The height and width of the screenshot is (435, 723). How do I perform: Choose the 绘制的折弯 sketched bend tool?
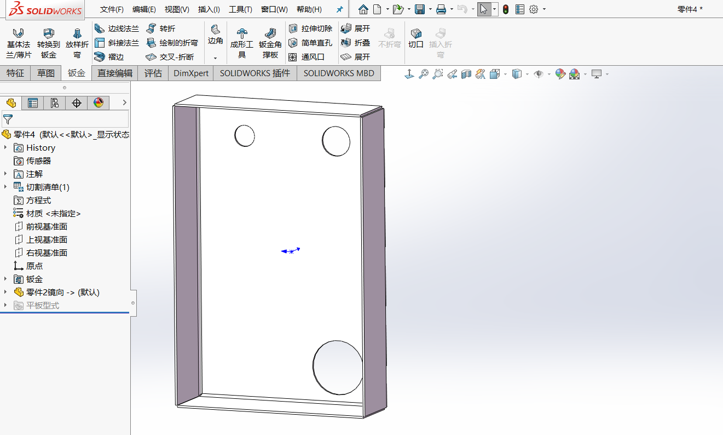172,43
